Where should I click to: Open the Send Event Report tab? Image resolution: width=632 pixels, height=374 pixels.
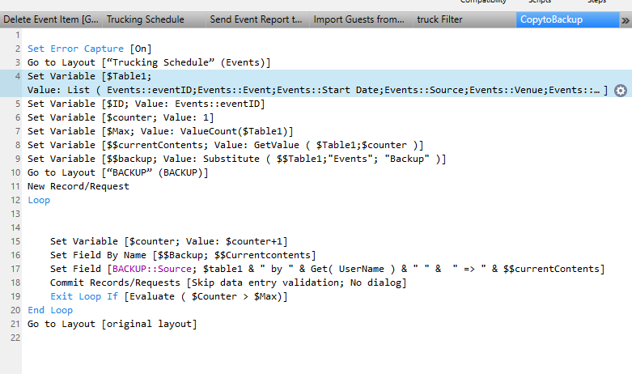tap(256, 19)
